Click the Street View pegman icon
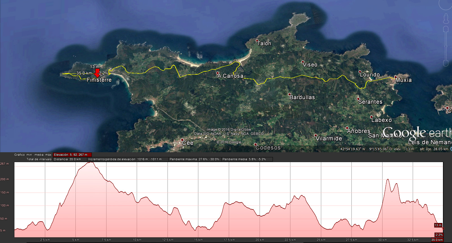452x243 pixels. pyautogui.click(x=446, y=19)
